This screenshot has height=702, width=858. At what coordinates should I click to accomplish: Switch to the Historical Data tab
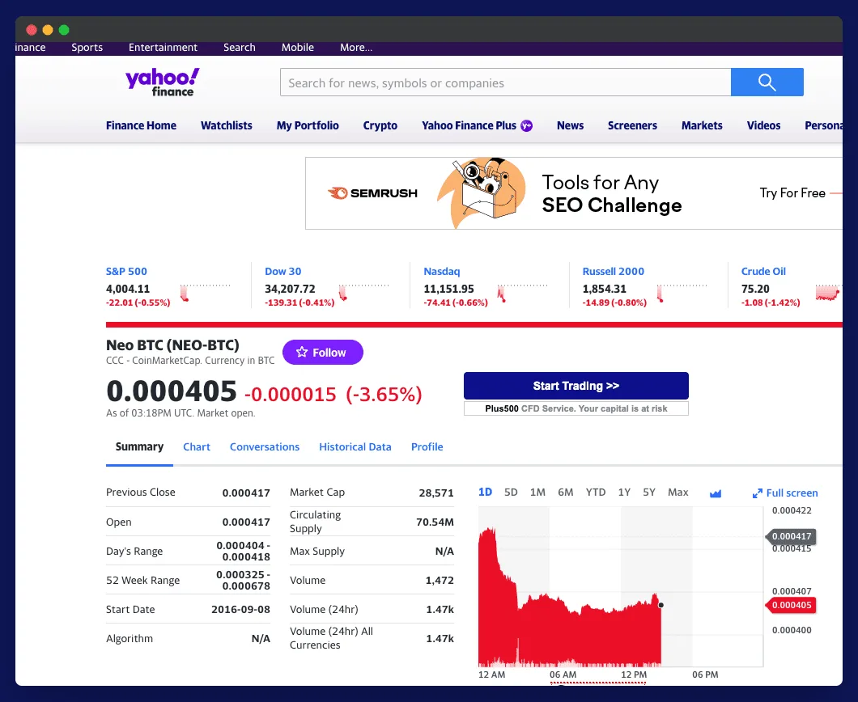coord(355,446)
